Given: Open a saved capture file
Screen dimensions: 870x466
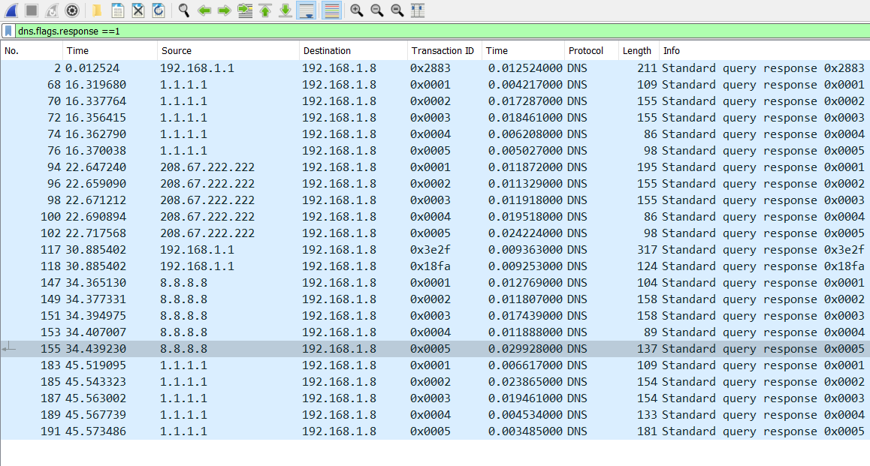Looking at the screenshot, I should pyautogui.click(x=96, y=11).
